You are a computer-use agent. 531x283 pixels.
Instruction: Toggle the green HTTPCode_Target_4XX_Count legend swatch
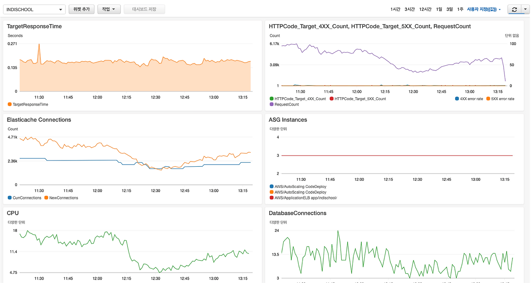[x=272, y=99]
